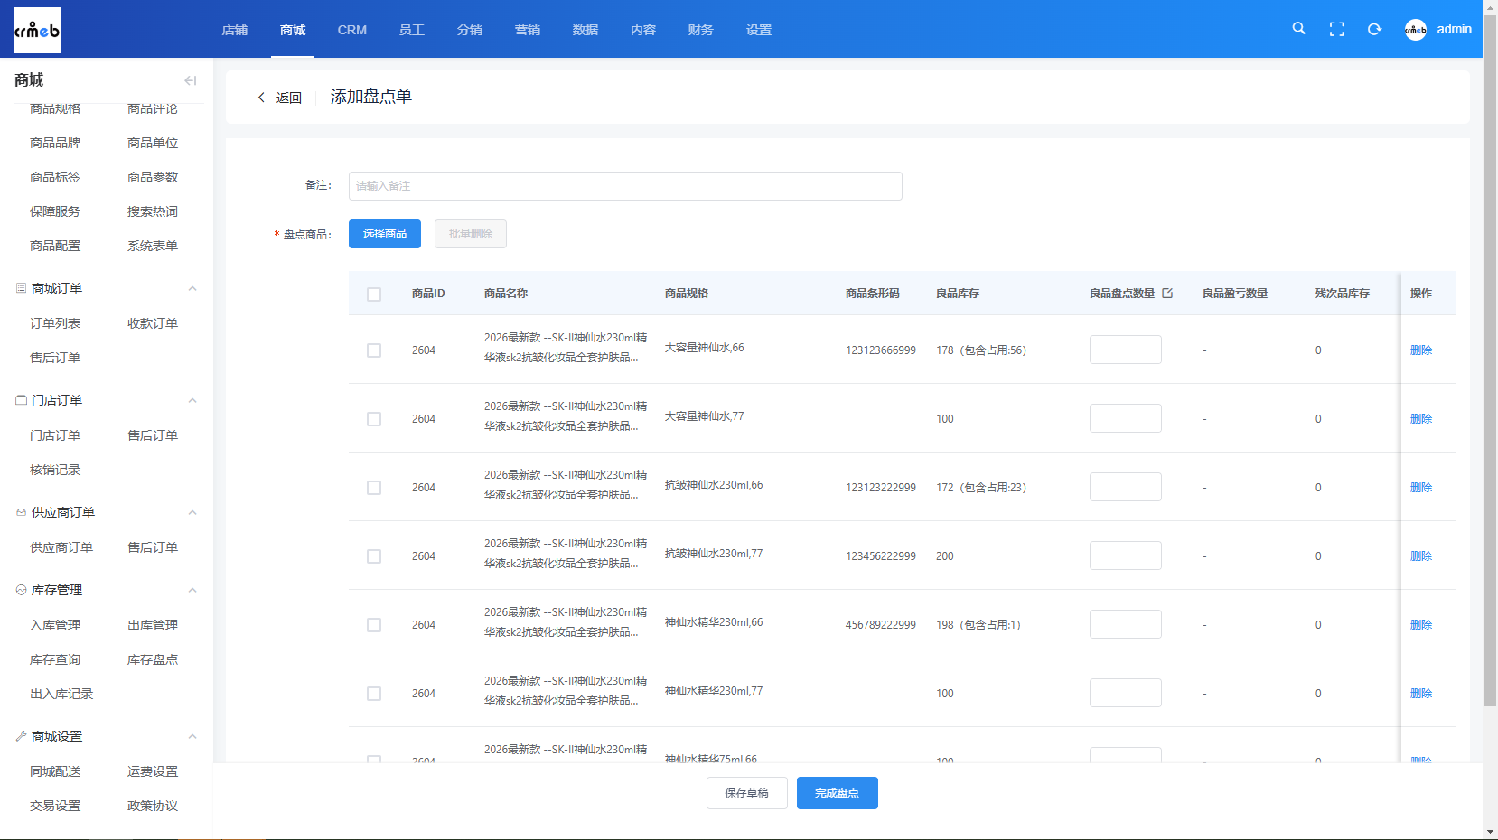The image size is (1498, 840).
Task: Open the 财务 top menu
Action: pyautogui.click(x=701, y=30)
